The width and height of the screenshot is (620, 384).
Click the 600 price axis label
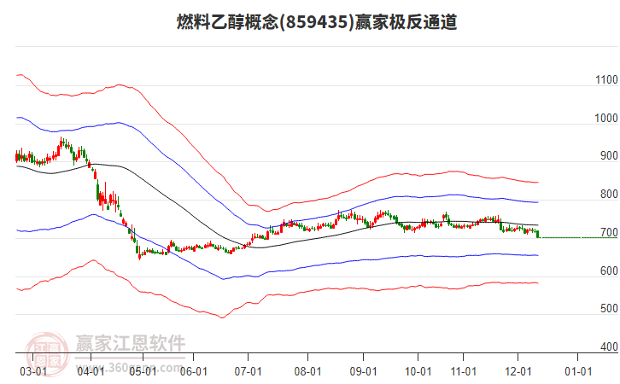609,271
